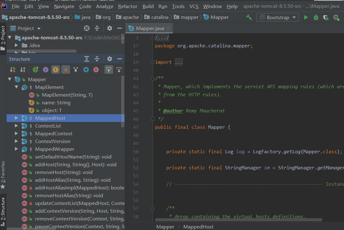The width and height of the screenshot is (344, 230).
Task: Toggle show lambdas filter
Action: [96, 70]
